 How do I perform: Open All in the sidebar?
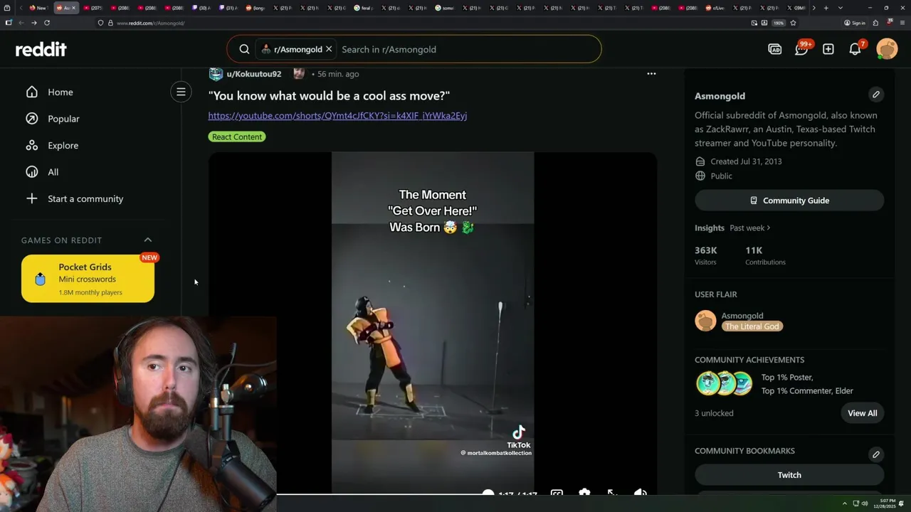53,172
